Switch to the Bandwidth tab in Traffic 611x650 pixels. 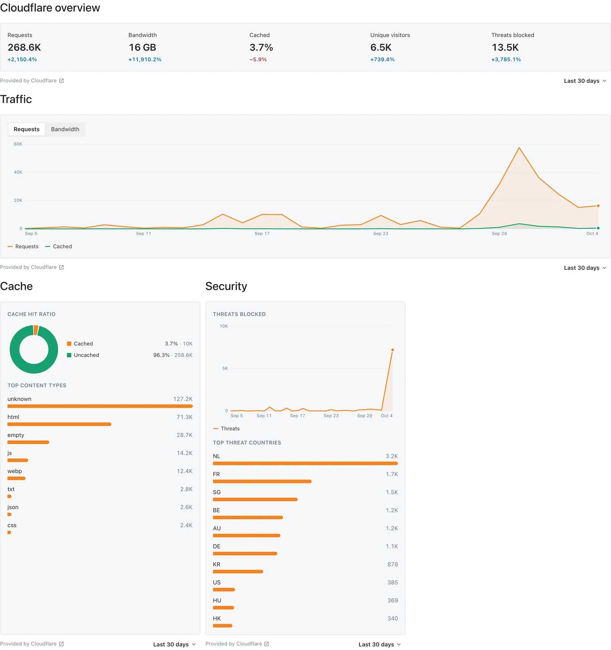65,129
